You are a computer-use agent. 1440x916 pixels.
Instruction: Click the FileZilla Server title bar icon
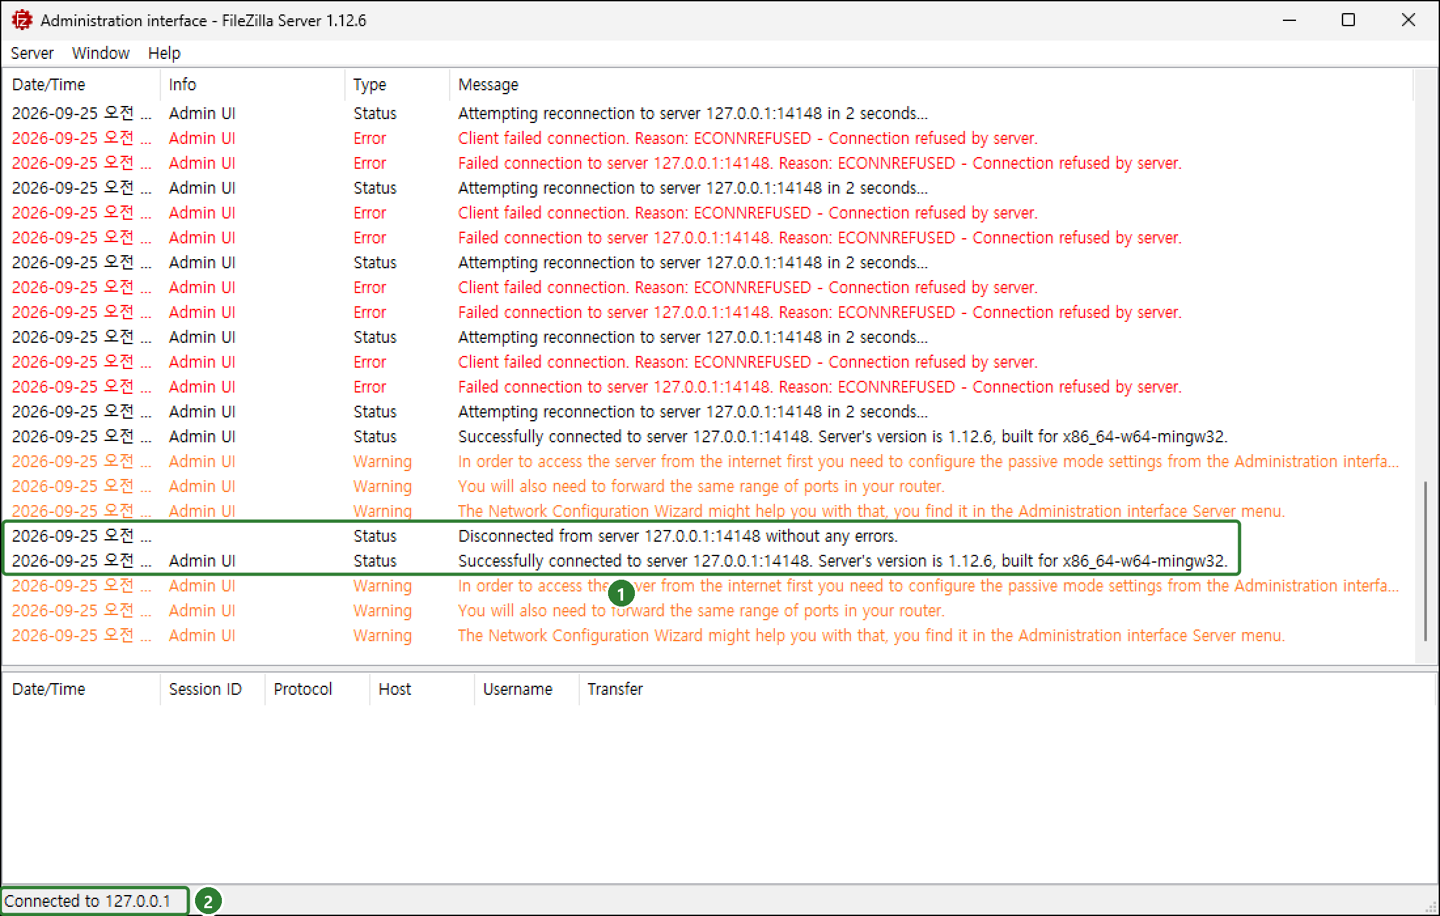pos(22,20)
